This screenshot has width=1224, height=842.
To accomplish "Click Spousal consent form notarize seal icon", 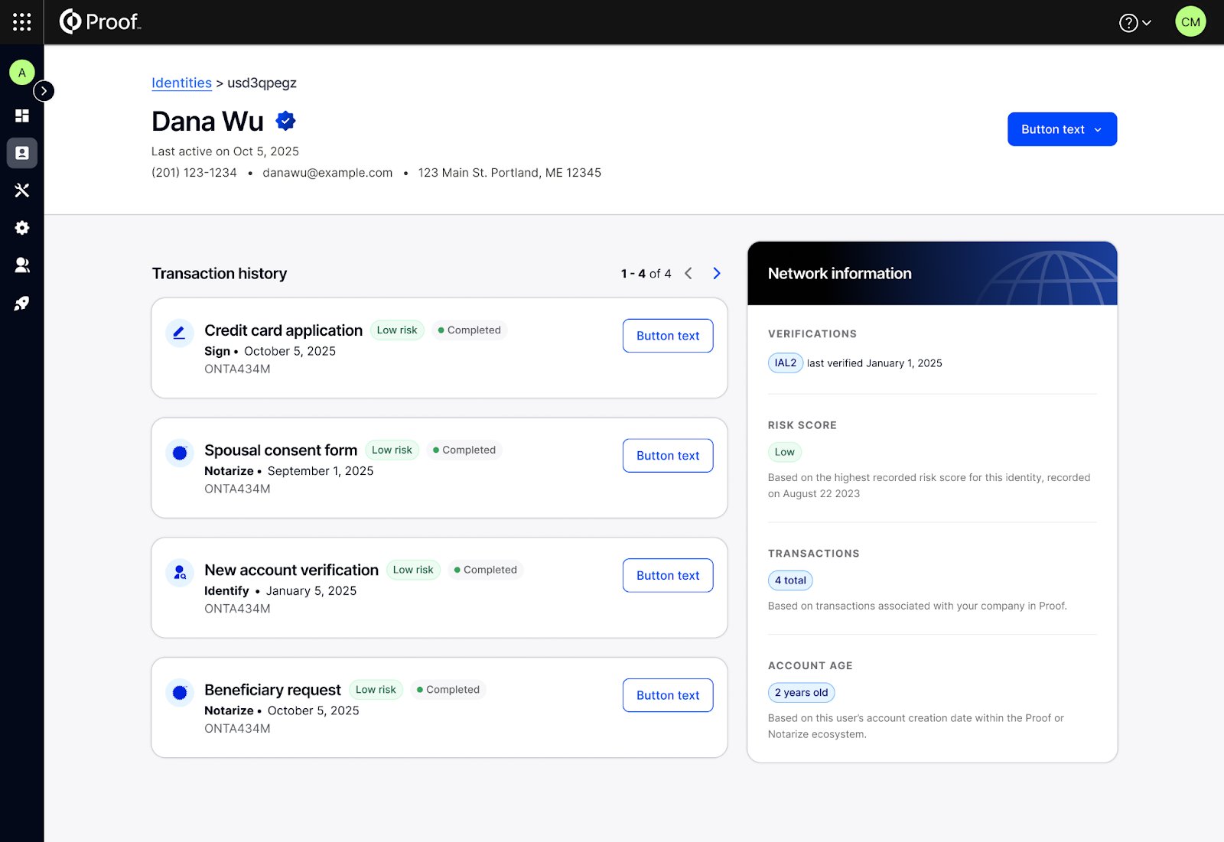I will [x=180, y=453].
